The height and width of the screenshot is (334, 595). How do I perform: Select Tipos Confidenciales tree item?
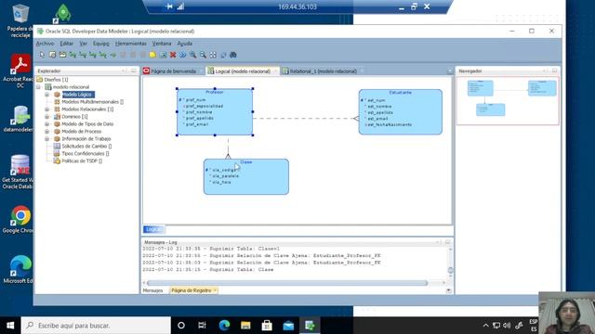[x=85, y=153]
